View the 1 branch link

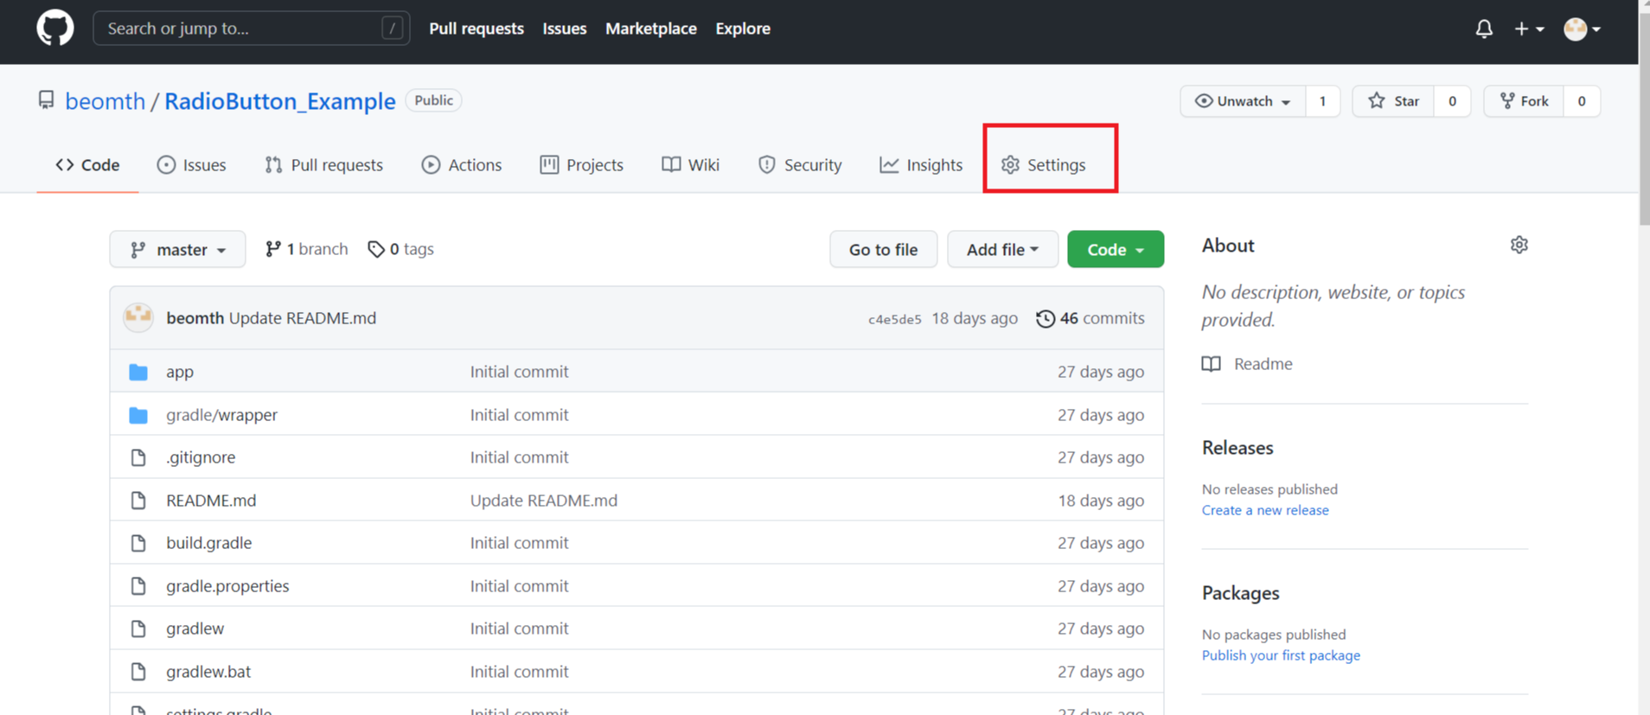(307, 249)
